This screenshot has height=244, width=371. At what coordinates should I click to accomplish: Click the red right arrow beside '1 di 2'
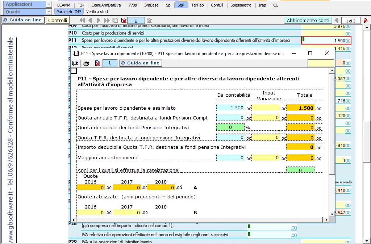pyautogui.click(x=366, y=20)
